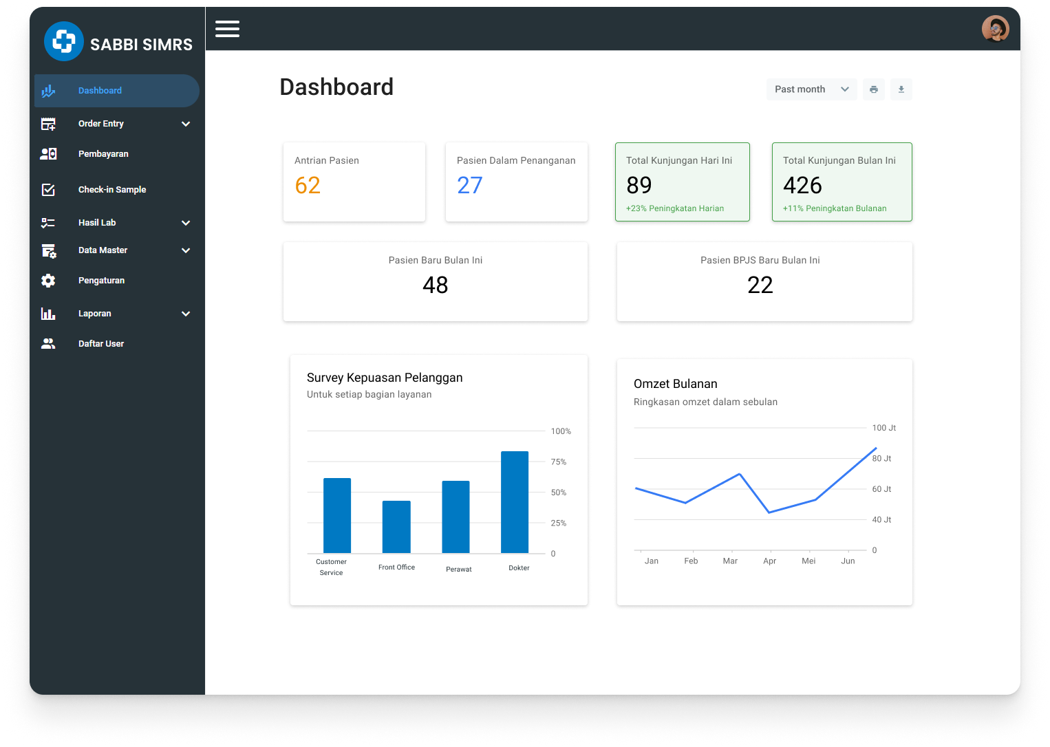Expand the Hasil Lab submenu chevron

186,223
